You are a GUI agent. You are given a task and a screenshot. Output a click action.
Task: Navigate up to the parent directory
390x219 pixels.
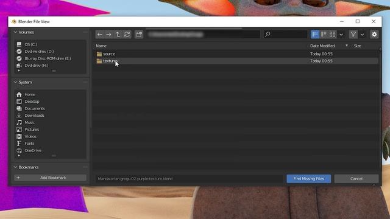tap(118, 34)
